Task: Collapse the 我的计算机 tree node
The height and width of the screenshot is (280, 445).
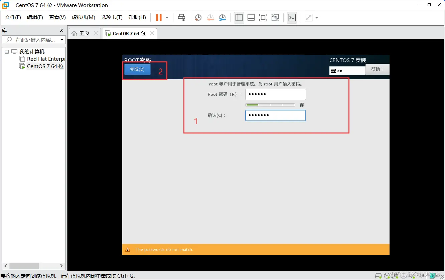Action: pyautogui.click(x=7, y=52)
